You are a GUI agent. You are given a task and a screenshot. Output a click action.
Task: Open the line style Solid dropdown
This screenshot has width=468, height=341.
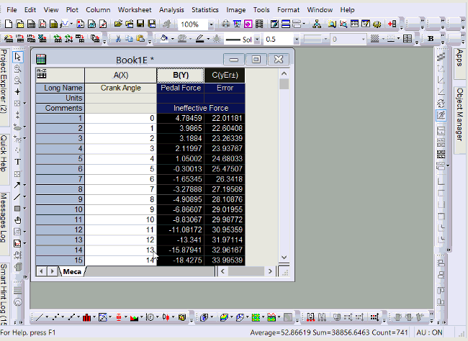tap(257, 39)
